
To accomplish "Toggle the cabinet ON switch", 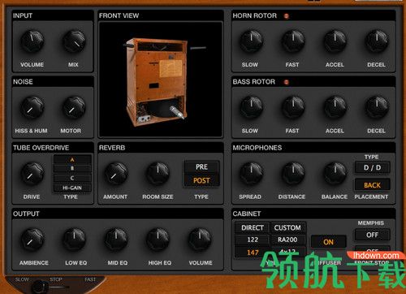I will 329,242.
